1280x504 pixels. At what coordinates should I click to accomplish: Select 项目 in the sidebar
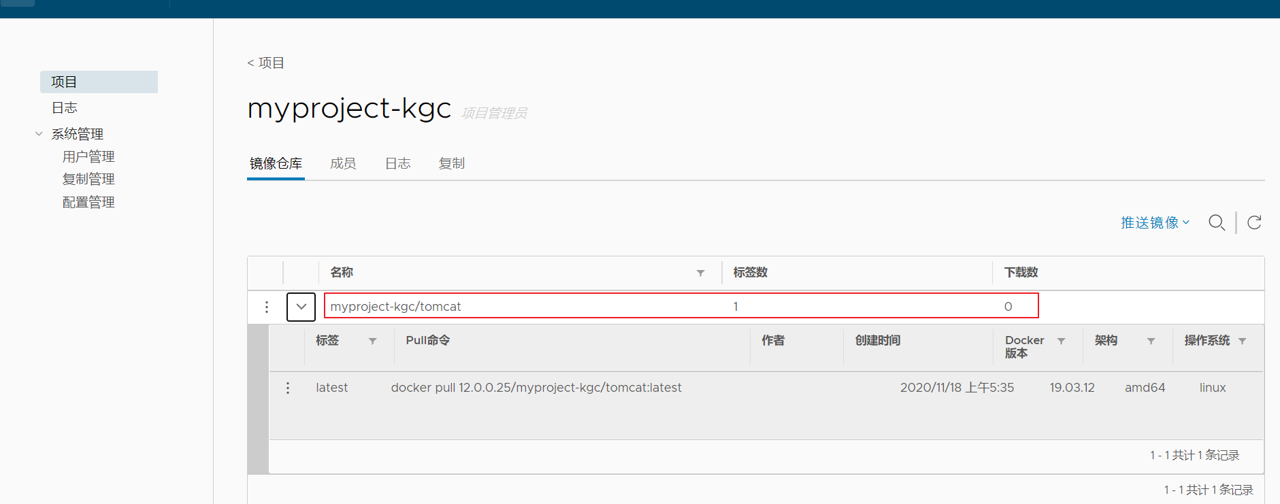tap(99, 82)
